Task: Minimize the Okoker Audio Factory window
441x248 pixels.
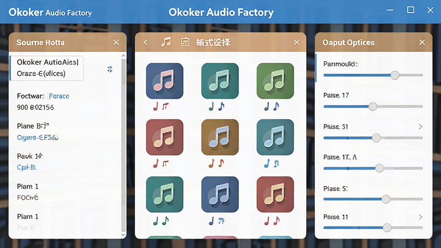Action: [x=390, y=10]
